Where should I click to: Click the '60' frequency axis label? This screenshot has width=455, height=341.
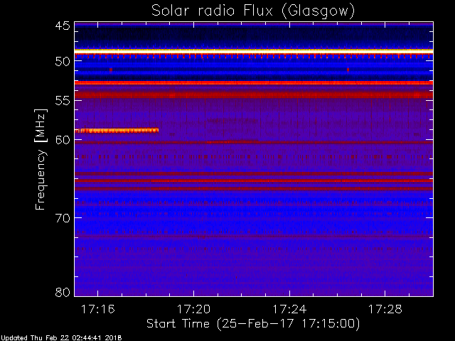pos(63,140)
